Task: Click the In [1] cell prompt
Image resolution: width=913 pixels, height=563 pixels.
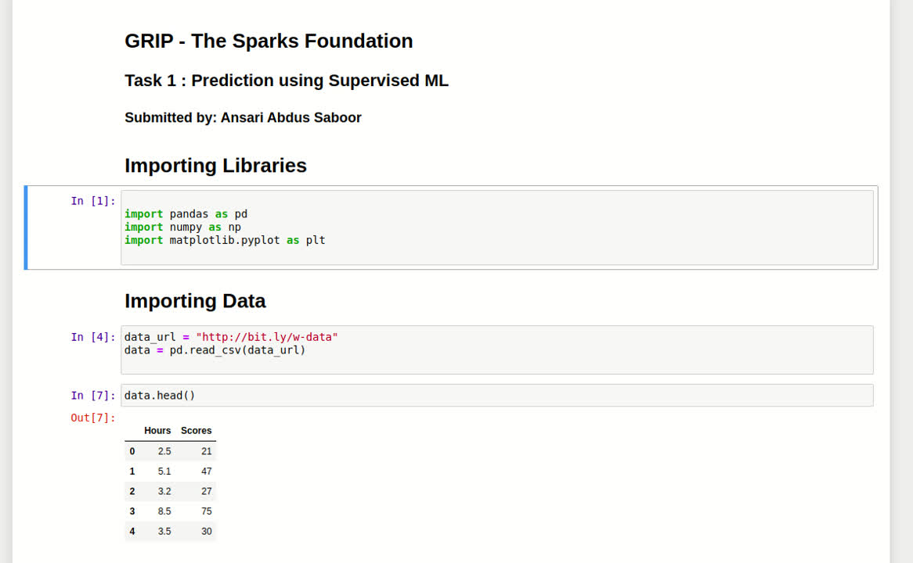Action: tap(92, 201)
